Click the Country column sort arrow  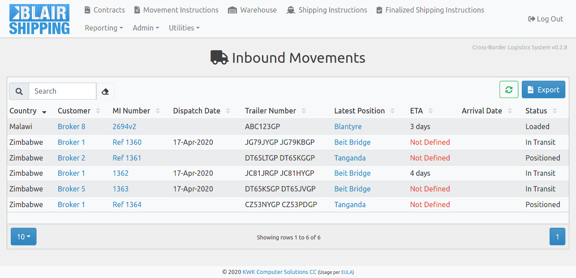[x=44, y=111]
